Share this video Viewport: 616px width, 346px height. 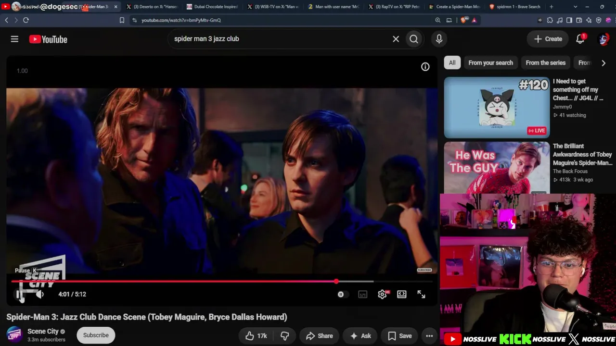320,336
